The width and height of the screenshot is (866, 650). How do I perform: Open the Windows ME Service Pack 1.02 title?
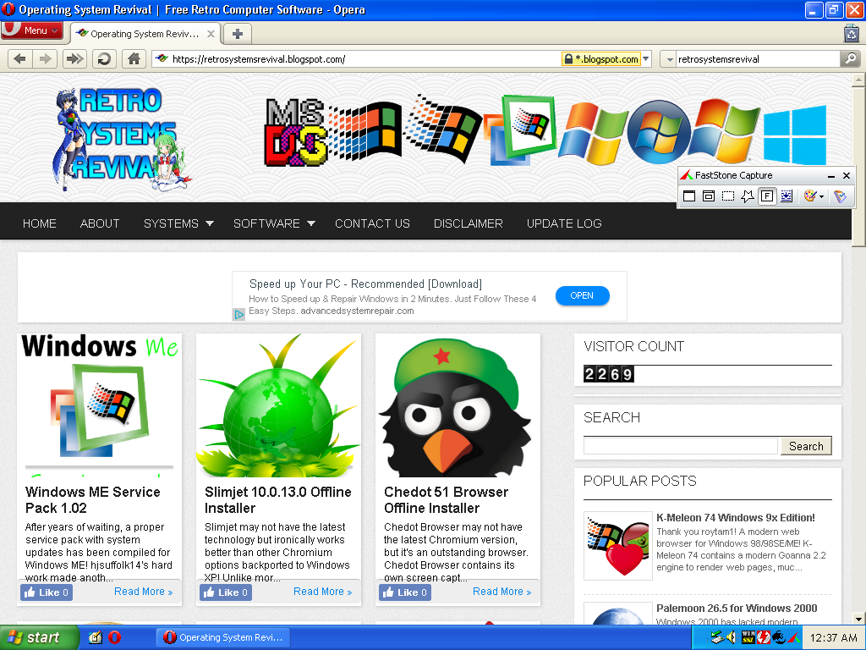click(93, 499)
